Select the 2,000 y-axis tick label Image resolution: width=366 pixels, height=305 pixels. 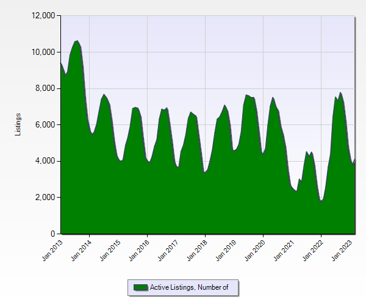pyautogui.click(x=45, y=198)
